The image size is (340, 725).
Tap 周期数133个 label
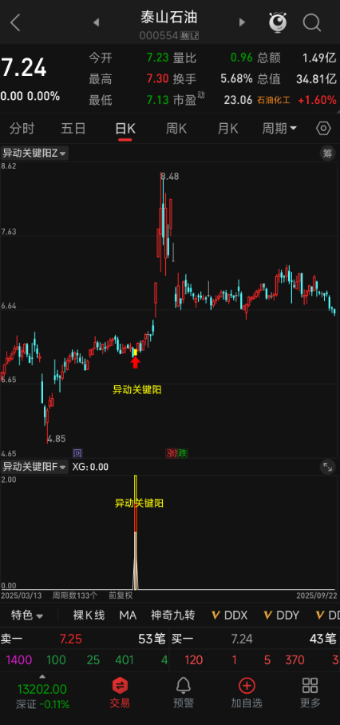[x=75, y=595]
